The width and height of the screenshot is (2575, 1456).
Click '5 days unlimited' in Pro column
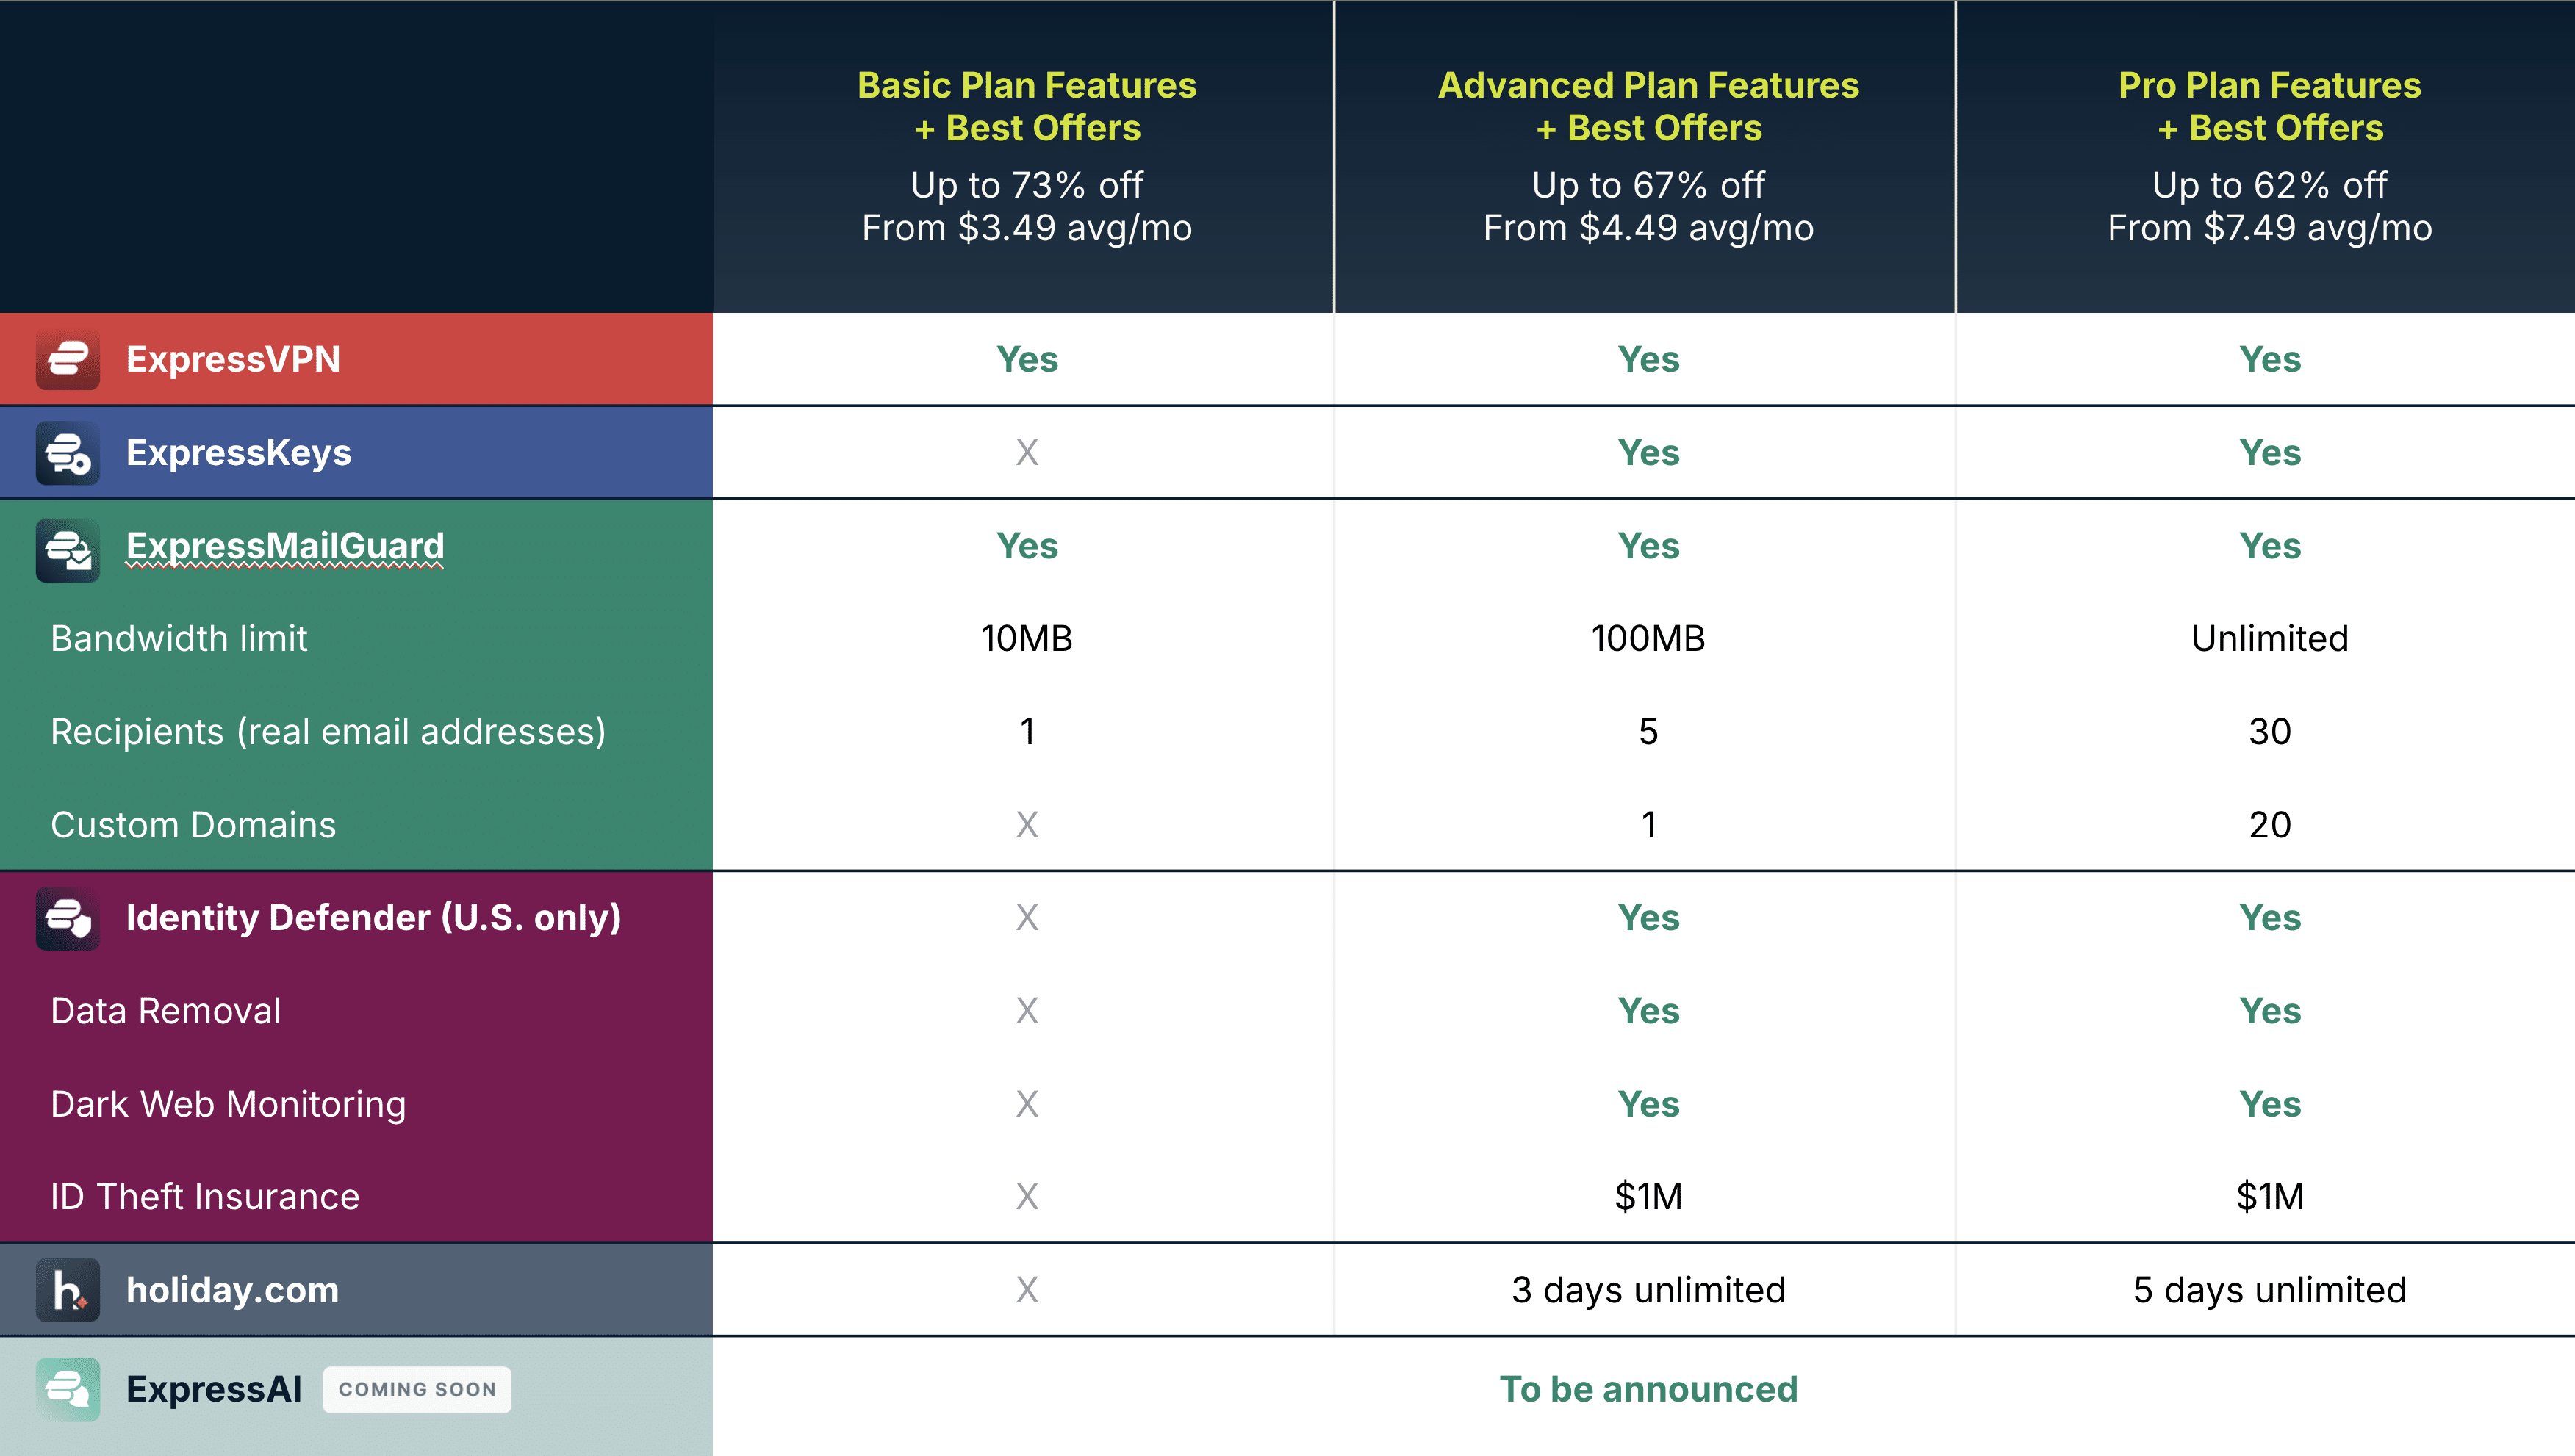[2269, 1290]
